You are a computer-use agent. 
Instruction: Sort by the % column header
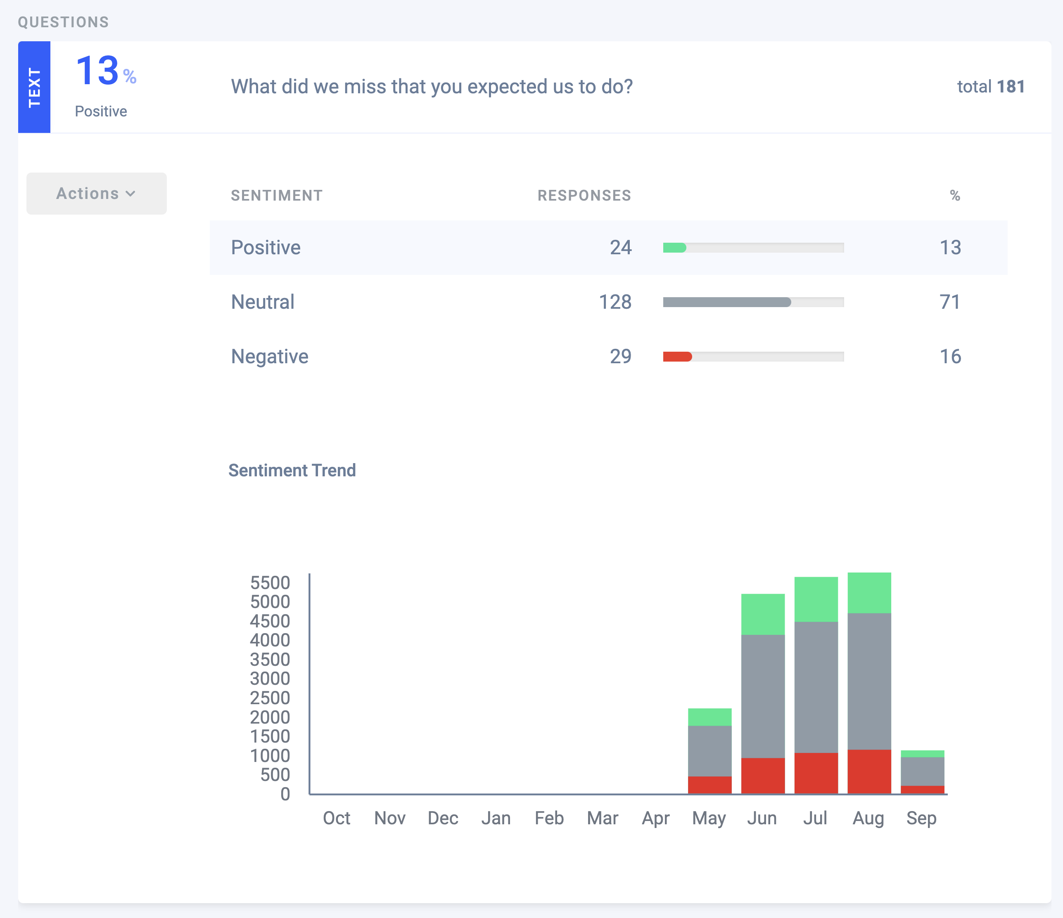954,195
